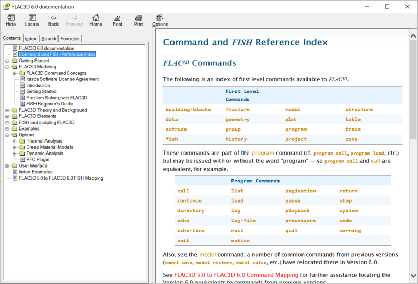Go Back using the toolbar arrow
Viewport: 418px width, 284px height.
click(x=53, y=18)
